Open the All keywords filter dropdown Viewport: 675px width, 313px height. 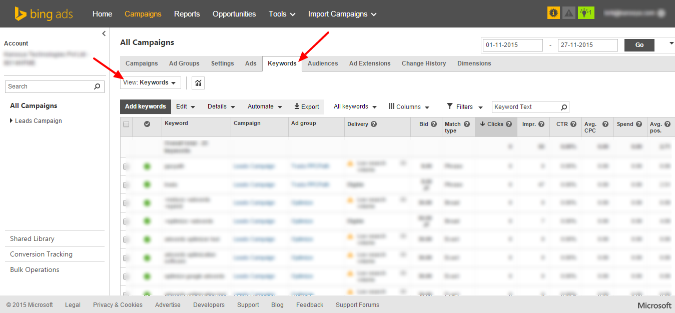(355, 106)
